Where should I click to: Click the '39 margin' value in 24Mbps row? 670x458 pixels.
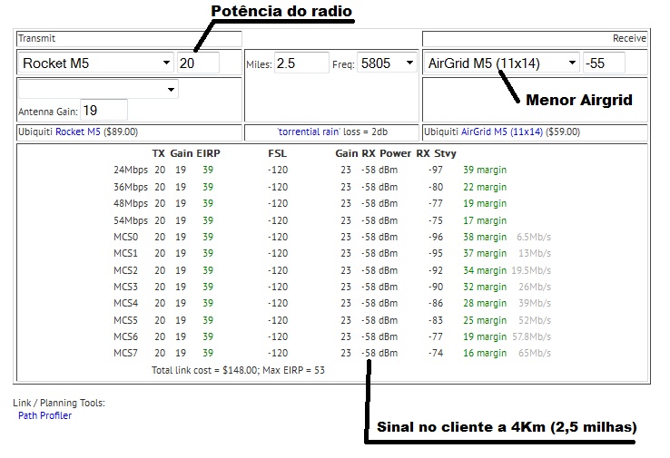click(485, 170)
